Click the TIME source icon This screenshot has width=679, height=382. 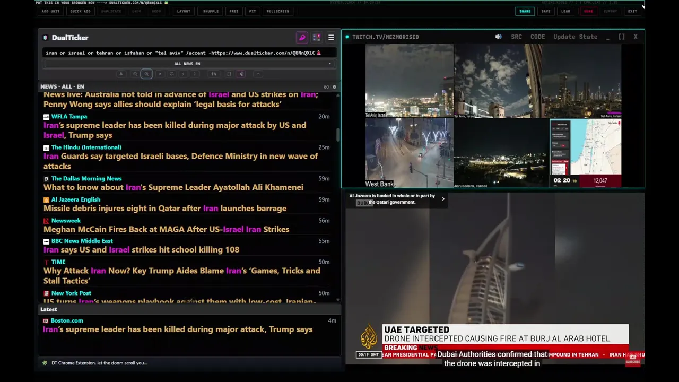(46, 262)
